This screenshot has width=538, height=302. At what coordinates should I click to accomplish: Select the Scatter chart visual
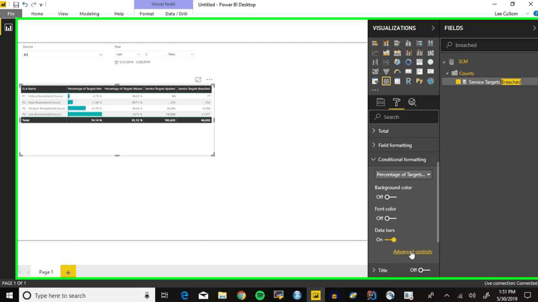pyautogui.click(x=386, y=62)
